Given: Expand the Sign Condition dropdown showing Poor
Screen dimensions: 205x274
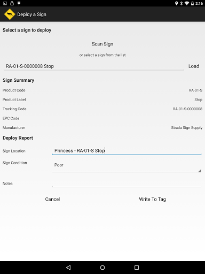Looking at the screenshot, I should tap(127, 165).
